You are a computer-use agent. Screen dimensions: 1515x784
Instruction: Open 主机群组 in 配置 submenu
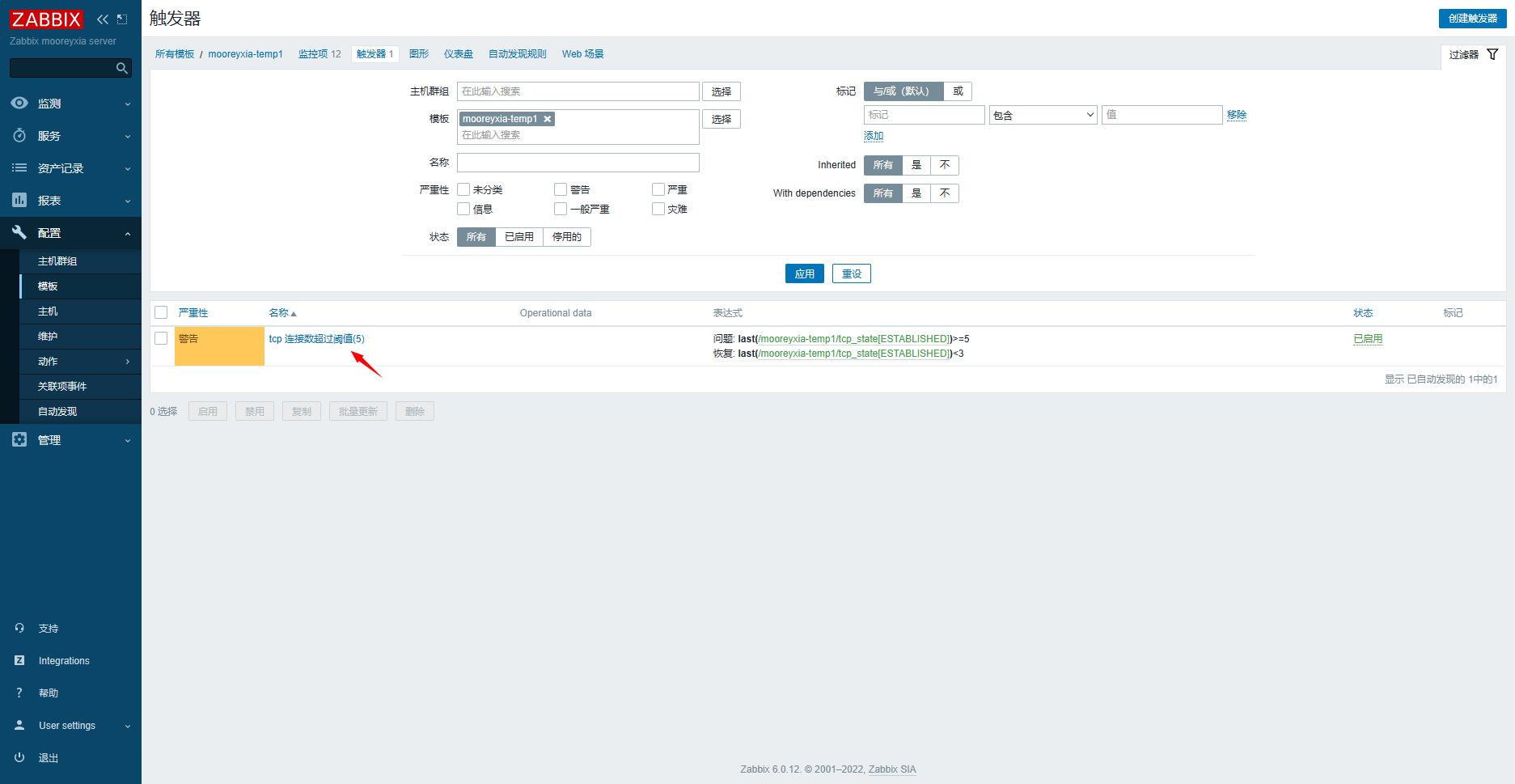[80, 261]
